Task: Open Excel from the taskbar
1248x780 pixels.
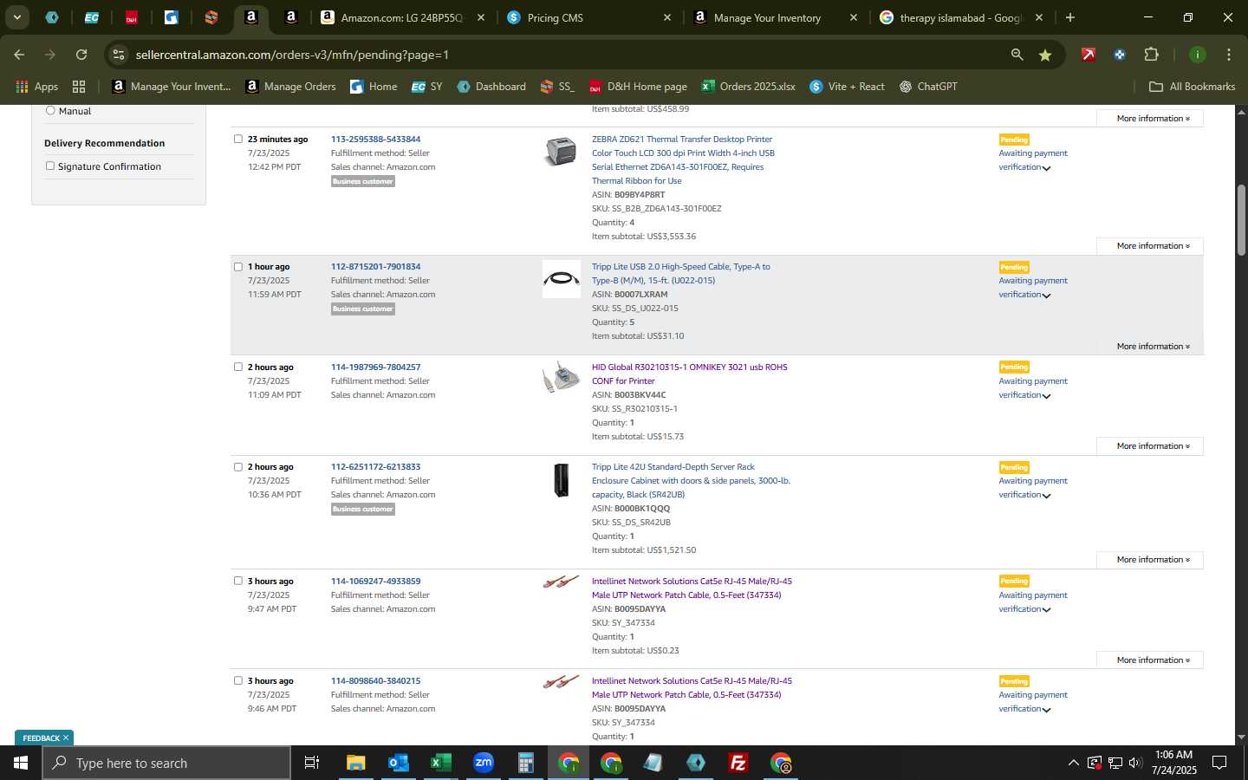Action: [x=440, y=763]
